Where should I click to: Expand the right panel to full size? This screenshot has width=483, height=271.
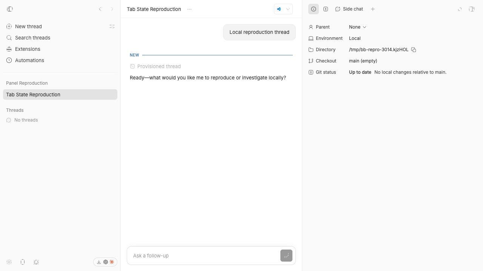[460, 9]
